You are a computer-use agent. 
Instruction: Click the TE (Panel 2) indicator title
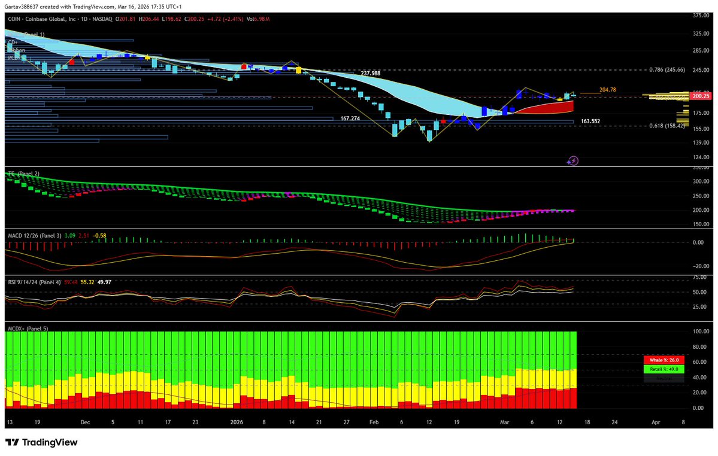coord(24,174)
